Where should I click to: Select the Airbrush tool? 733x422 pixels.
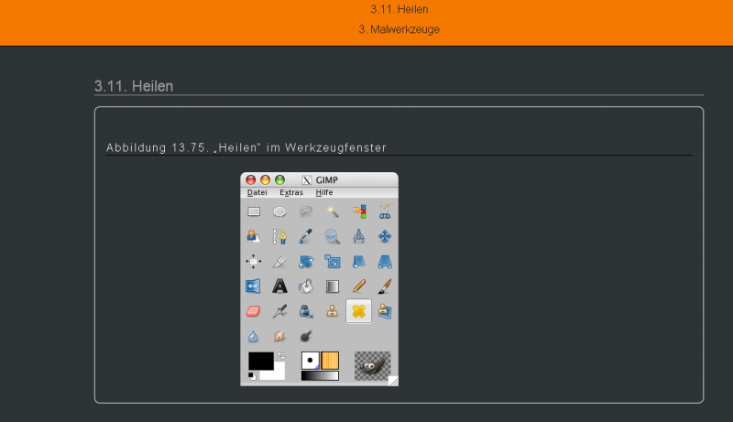click(x=279, y=311)
